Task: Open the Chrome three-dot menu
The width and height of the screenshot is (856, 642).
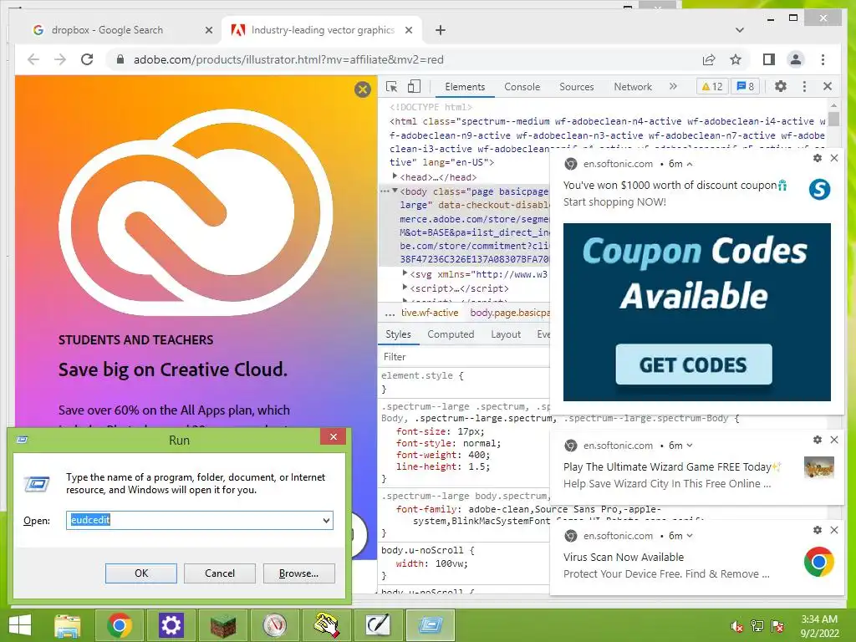Action: (823, 59)
